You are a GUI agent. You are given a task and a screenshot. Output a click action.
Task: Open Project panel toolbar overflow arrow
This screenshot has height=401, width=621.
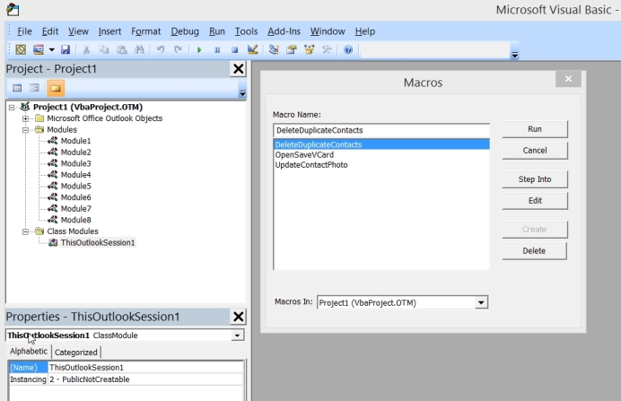(x=242, y=93)
